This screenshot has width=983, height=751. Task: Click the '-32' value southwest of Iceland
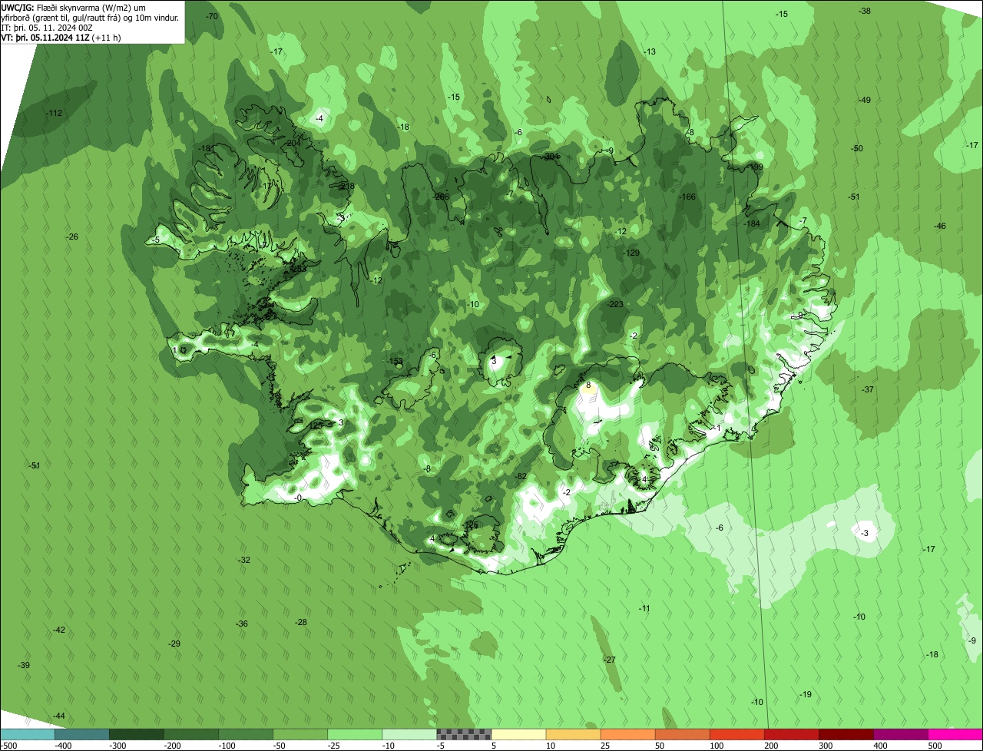244,560
